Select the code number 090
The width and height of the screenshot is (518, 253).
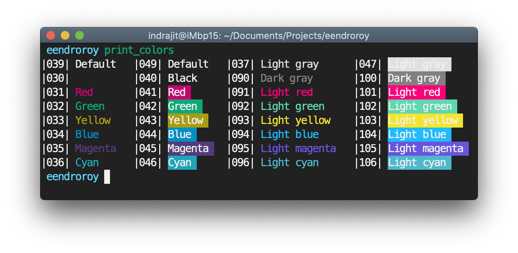click(x=241, y=78)
